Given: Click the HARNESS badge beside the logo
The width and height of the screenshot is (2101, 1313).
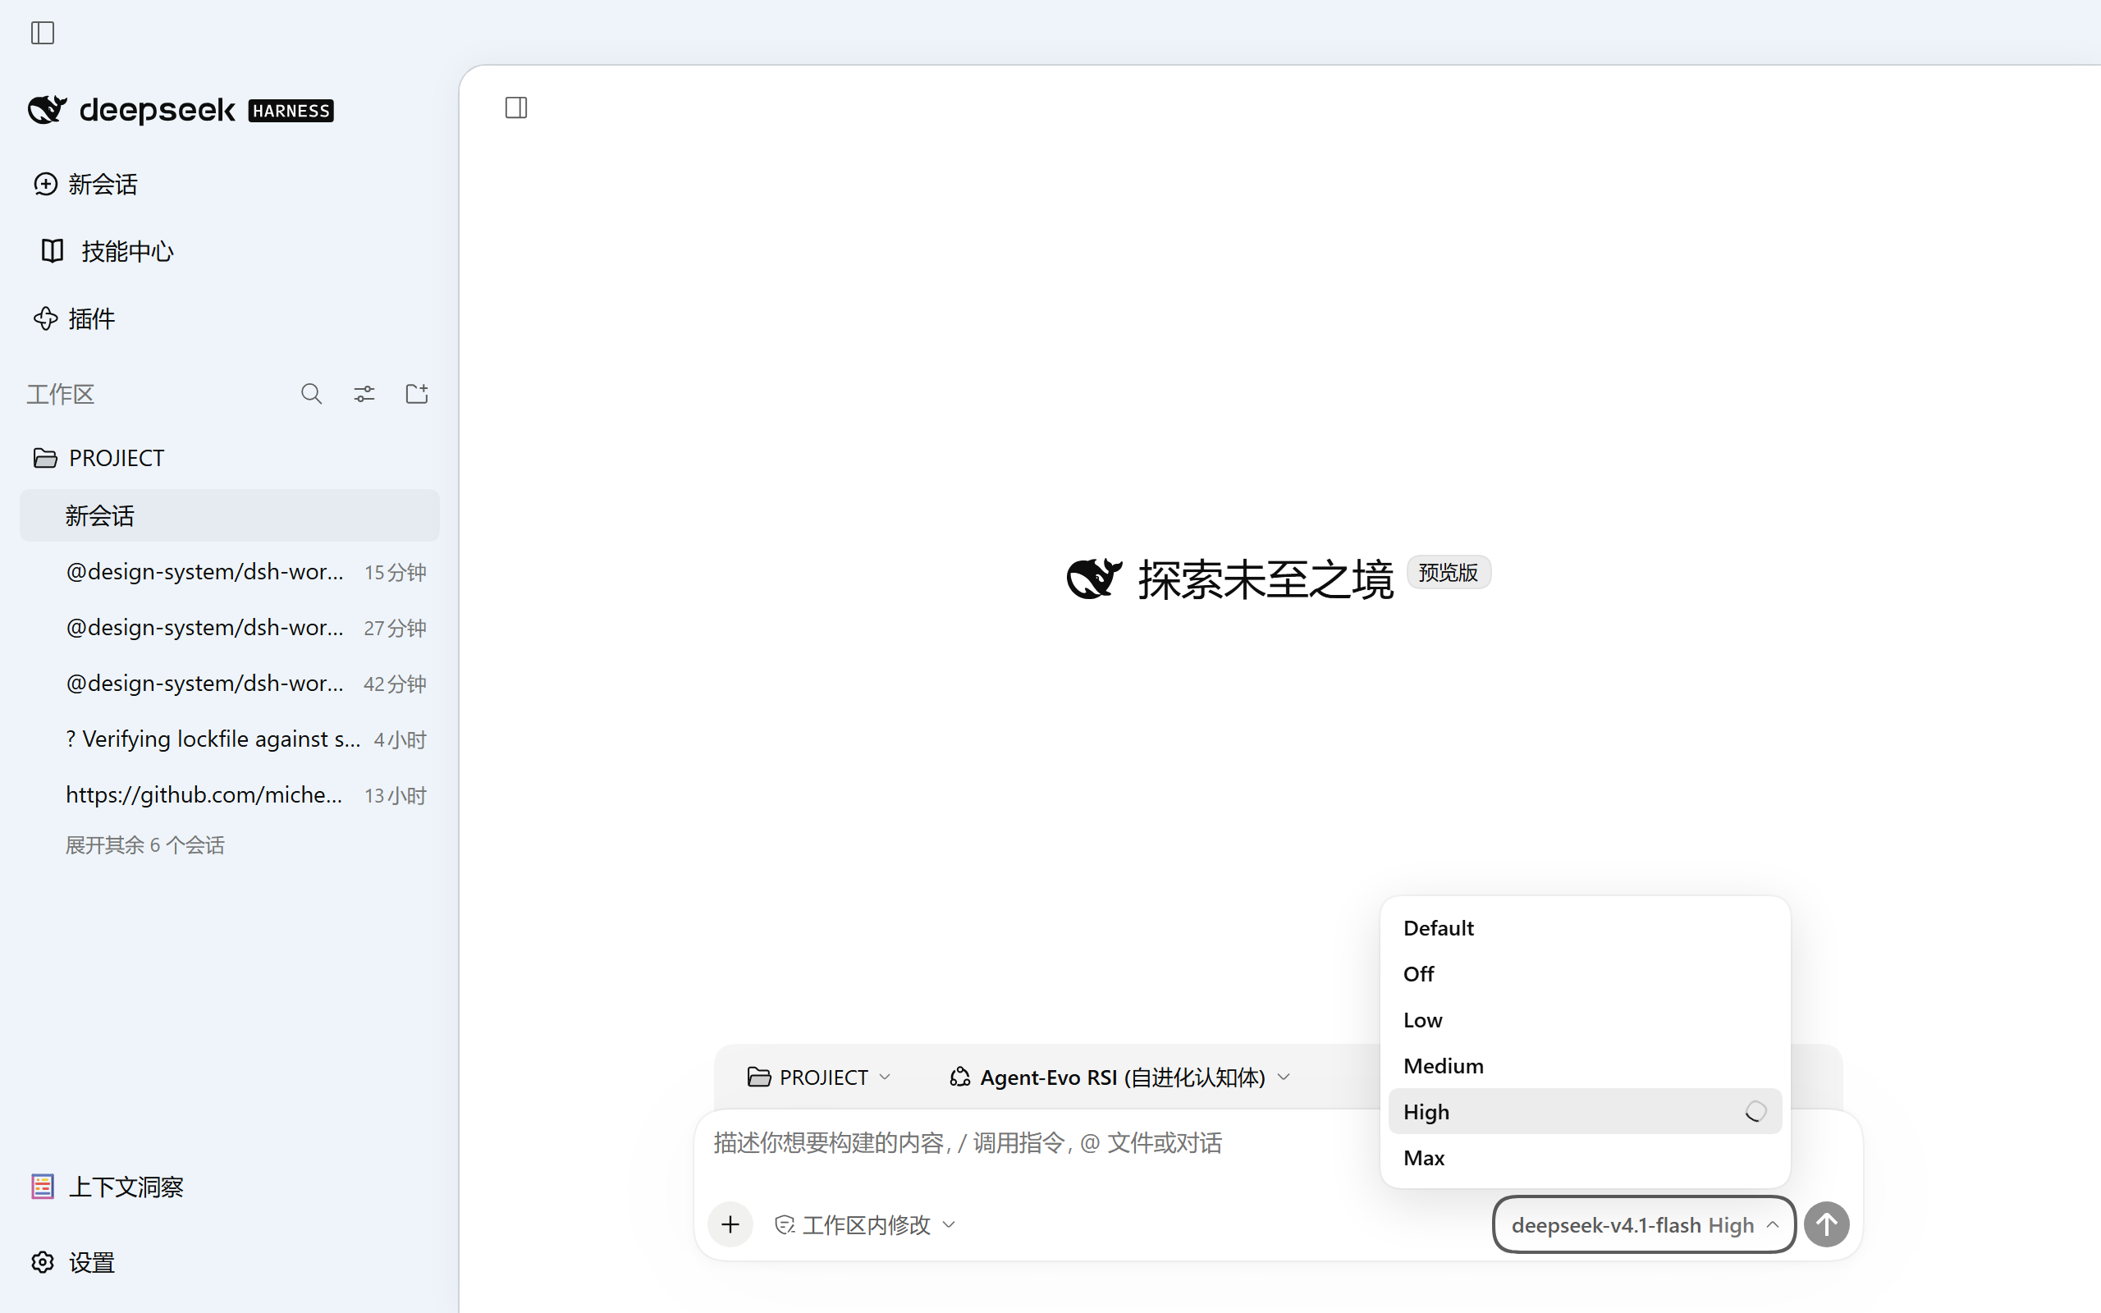Looking at the screenshot, I should (291, 110).
